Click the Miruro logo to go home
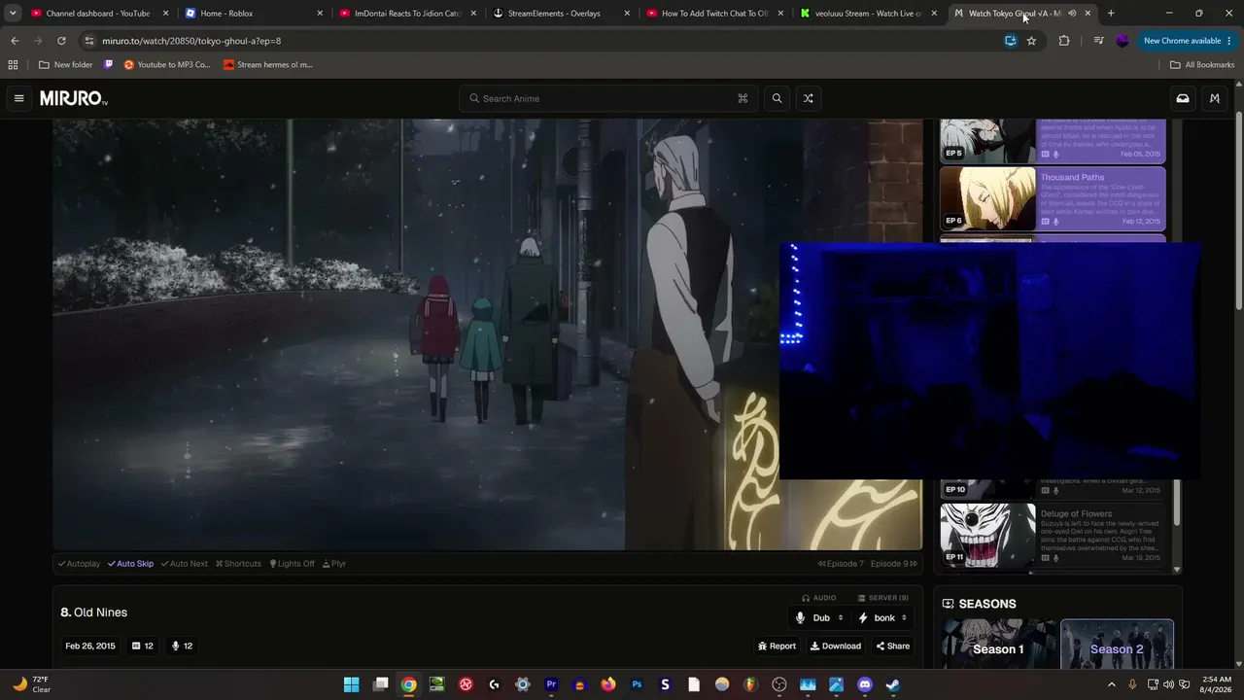 [x=74, y=98]
